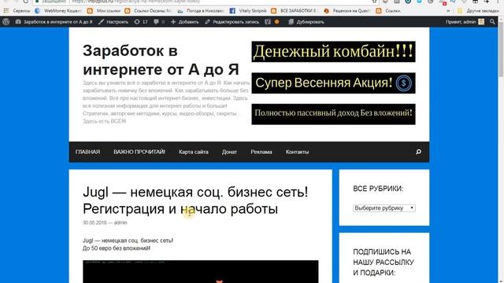Open the updates item showing 17

141,22
